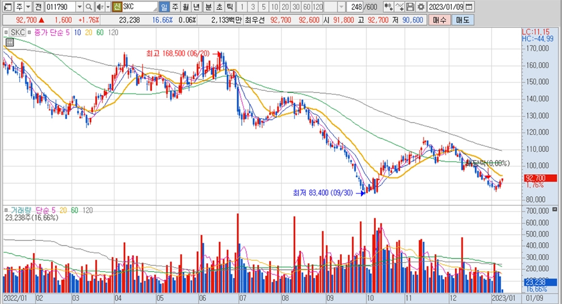Click the volume pane collapse icon at right
The width and height of the screenshot is (562, 304).
555,209
